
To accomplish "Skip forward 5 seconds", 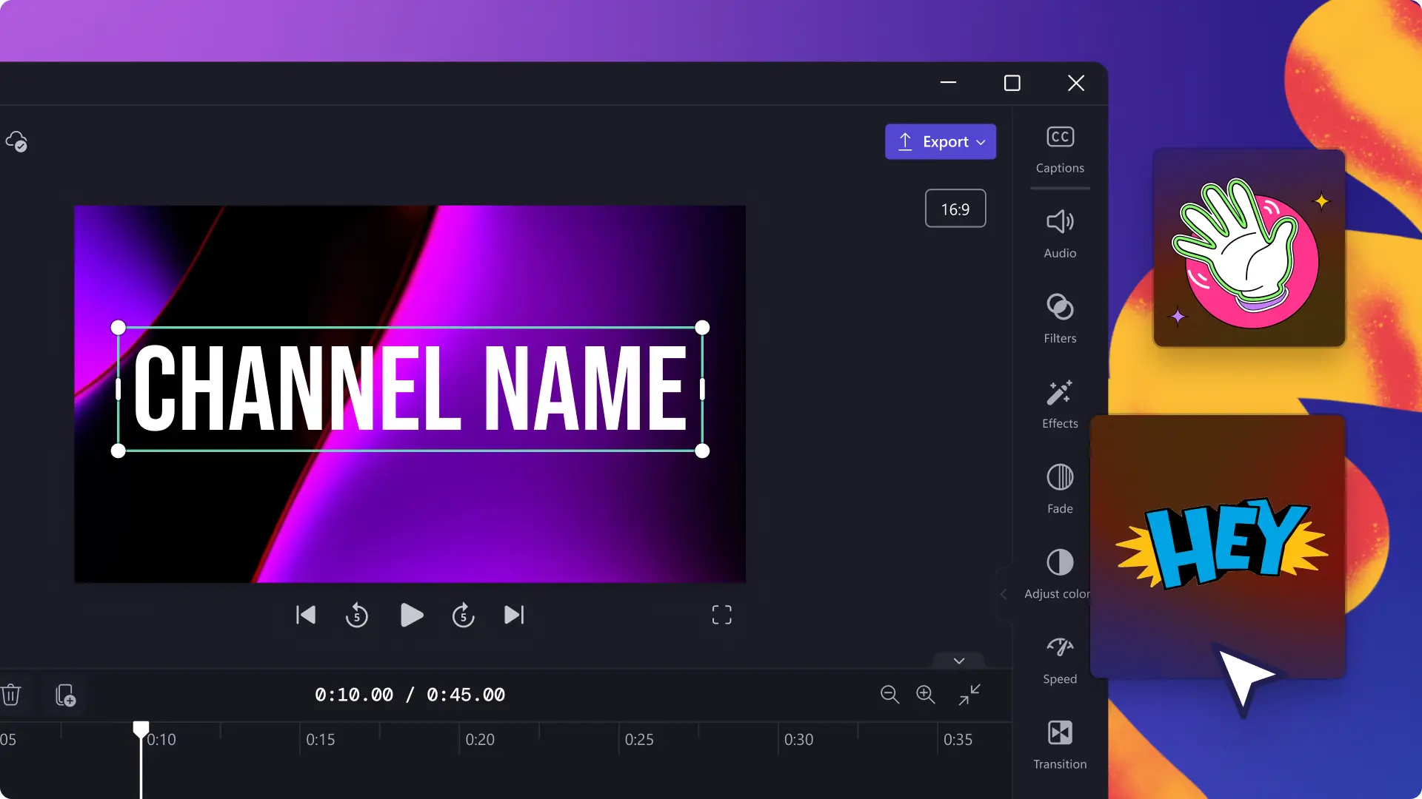I will [463, 616].
